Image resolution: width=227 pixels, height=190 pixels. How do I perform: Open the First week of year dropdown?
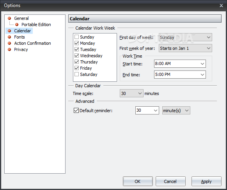pyautogui.click(x=185, y=48)
